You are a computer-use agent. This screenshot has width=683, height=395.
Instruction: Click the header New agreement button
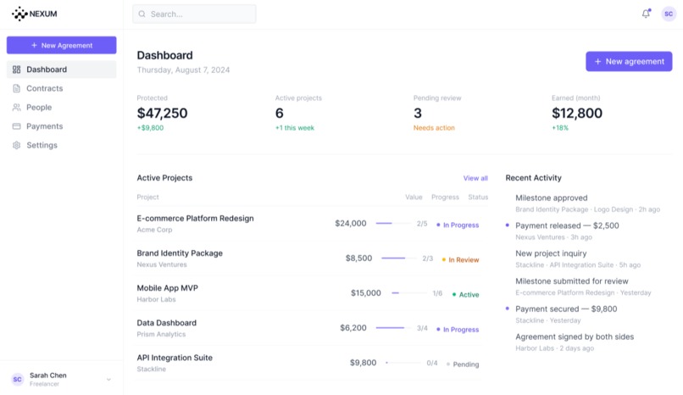(629, 61)
